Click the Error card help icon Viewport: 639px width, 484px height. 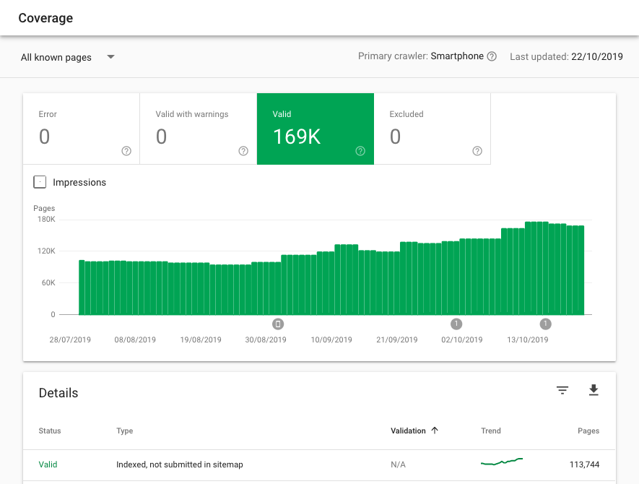[126, 151]
